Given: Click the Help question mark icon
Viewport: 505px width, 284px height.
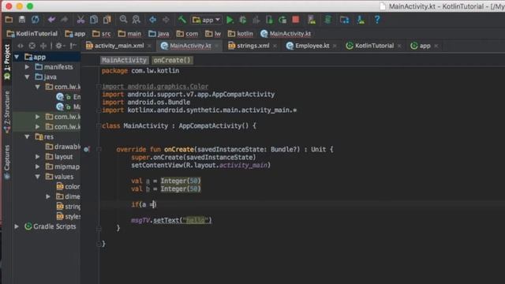Looking at the screenshot, I should click(377, 20).
